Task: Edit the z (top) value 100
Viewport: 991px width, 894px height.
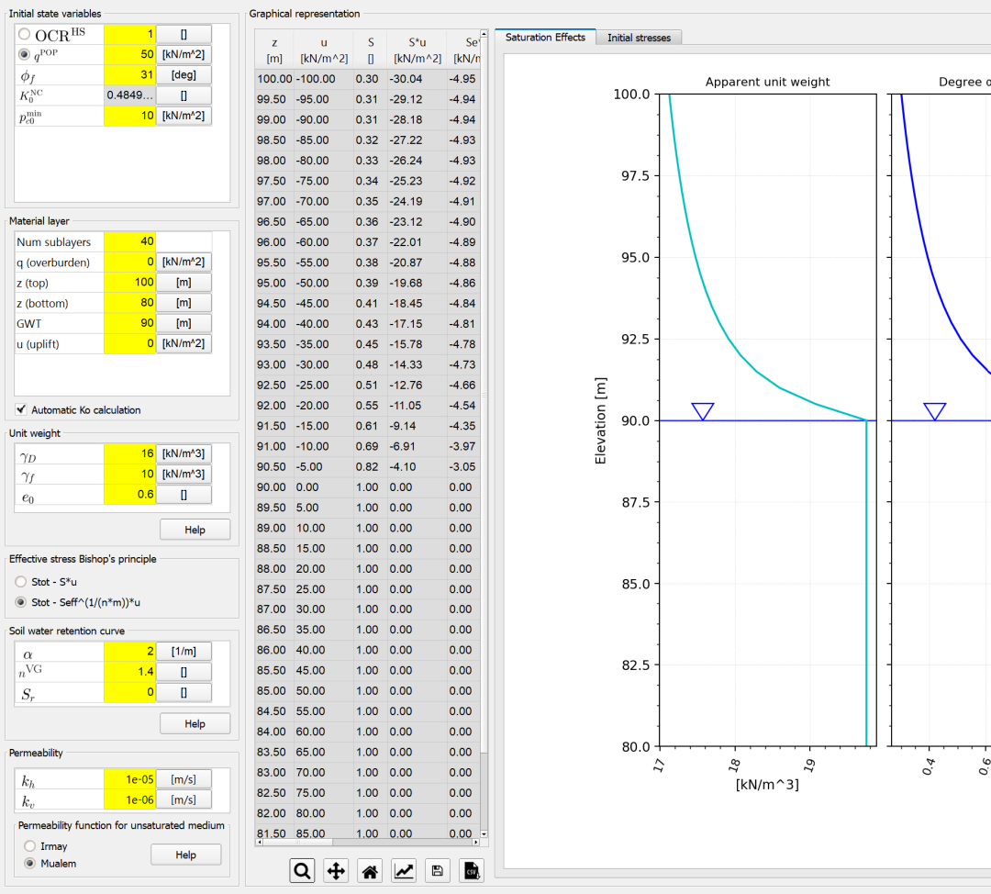Action: pyautogui.click(x=129, y=282)
